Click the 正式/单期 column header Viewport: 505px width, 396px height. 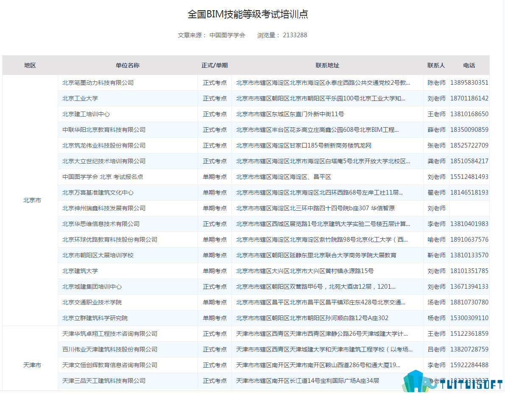coord(215,65)
